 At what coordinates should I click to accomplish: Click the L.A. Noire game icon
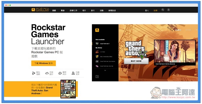[x=97, y=52]
